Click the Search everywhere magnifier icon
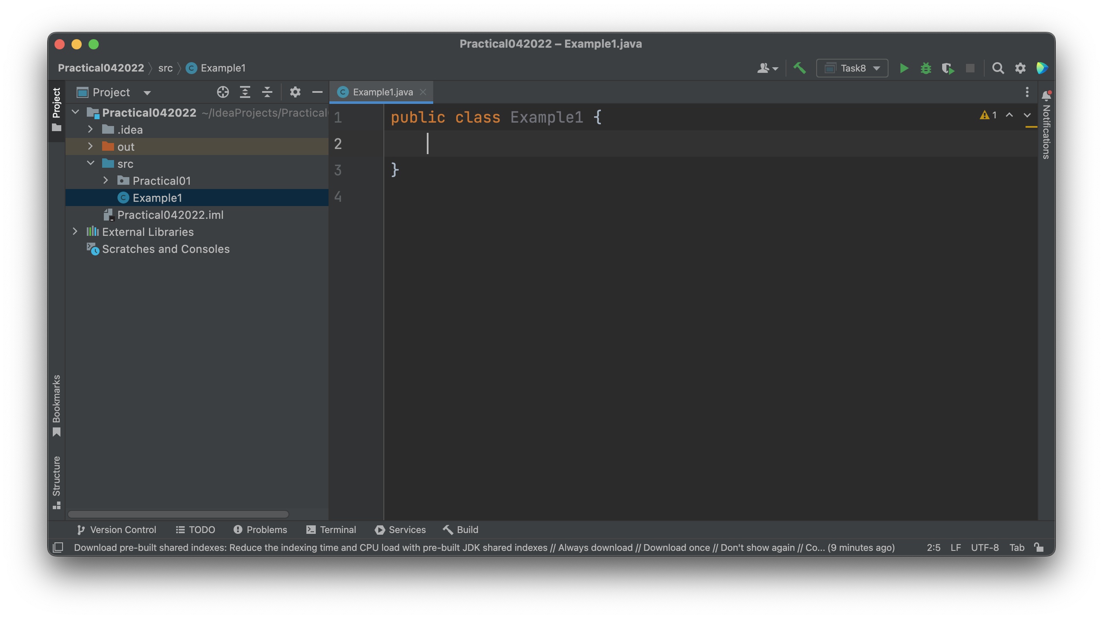 pos(998,67)
